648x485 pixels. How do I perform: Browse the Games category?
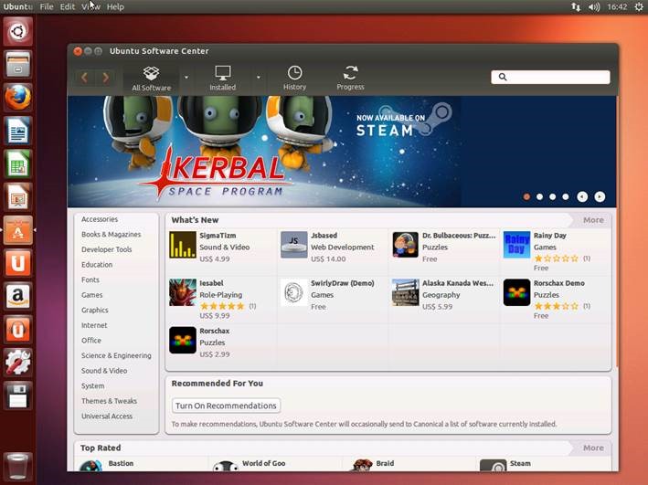(x=91, y=295)
